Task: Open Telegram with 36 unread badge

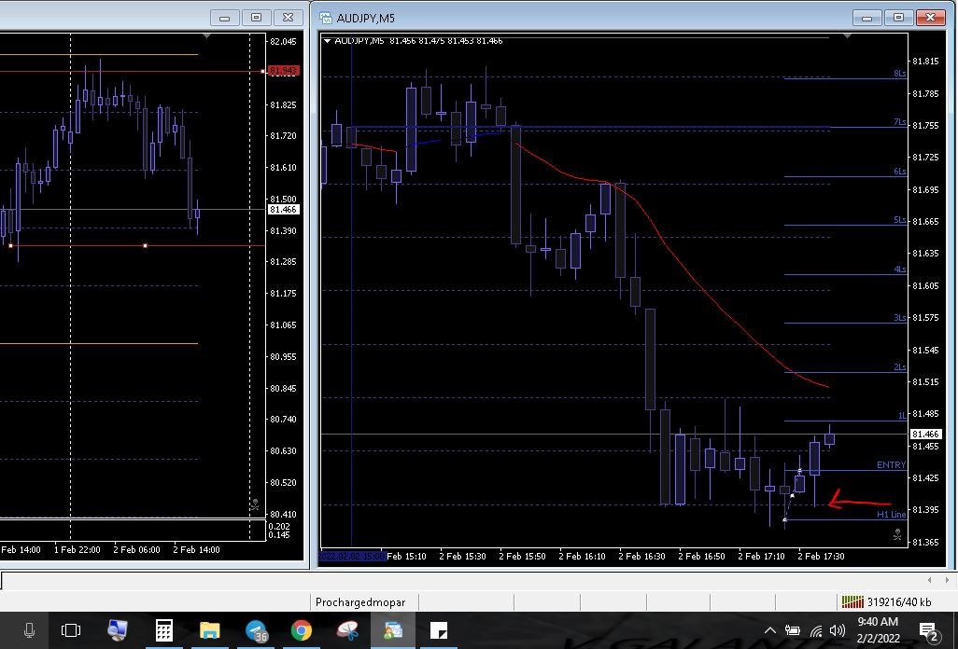Action: click(x=257, y=630)
